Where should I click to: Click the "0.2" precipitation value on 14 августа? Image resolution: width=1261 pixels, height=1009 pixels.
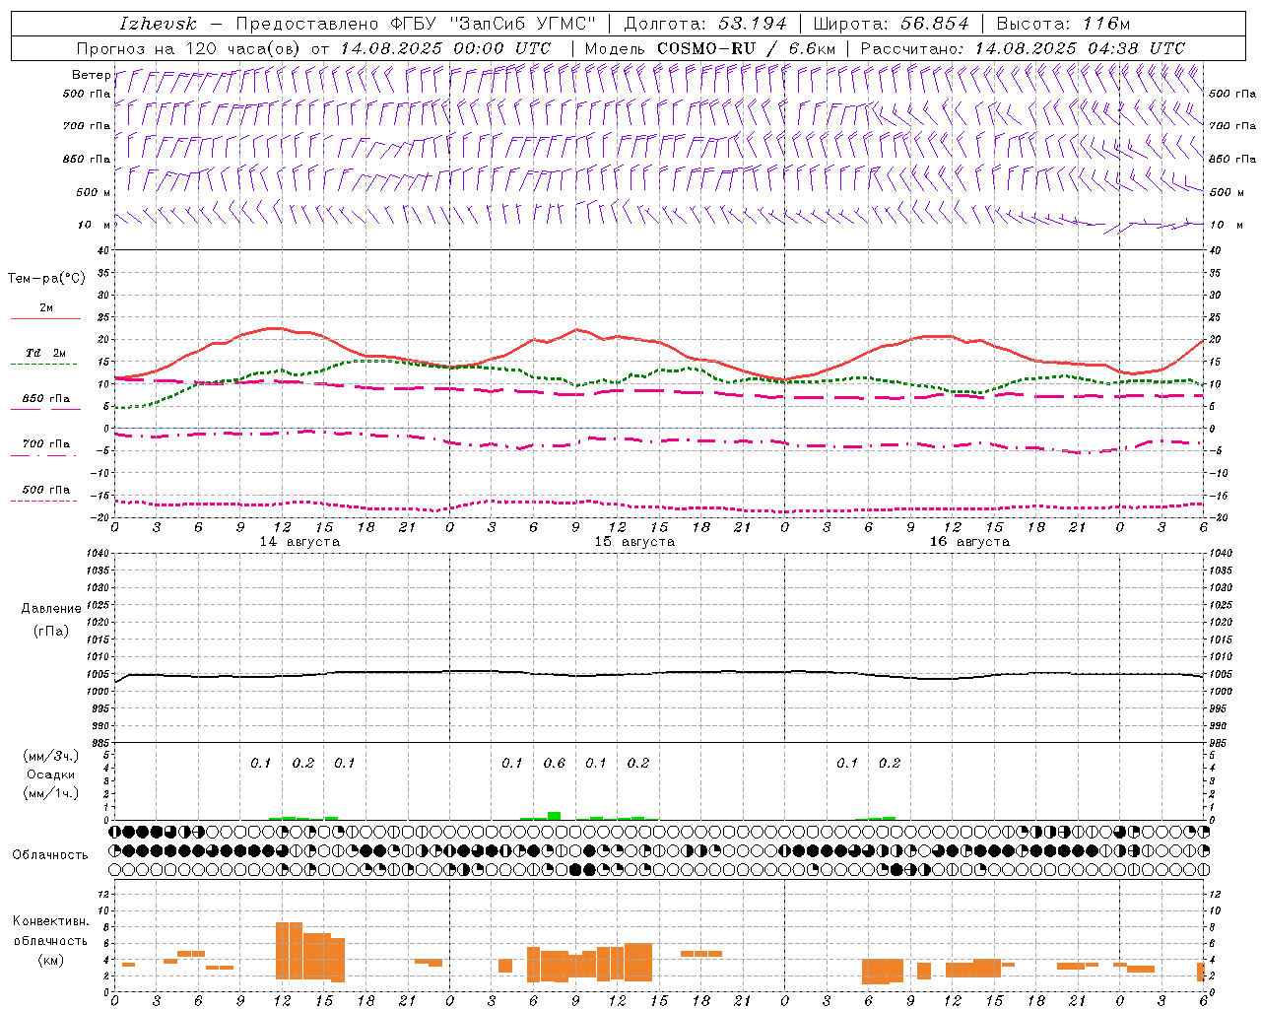303,764
